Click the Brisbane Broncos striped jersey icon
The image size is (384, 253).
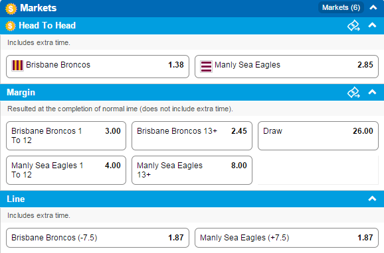[x=17, y=66]
